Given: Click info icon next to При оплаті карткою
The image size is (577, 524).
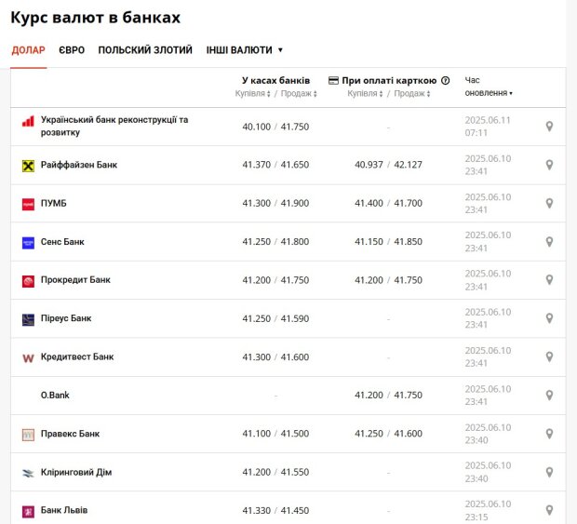Looking at the screenshot, I should 445,80.
